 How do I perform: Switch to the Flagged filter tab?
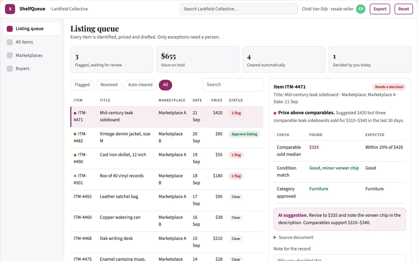click(x=82, y=85)
